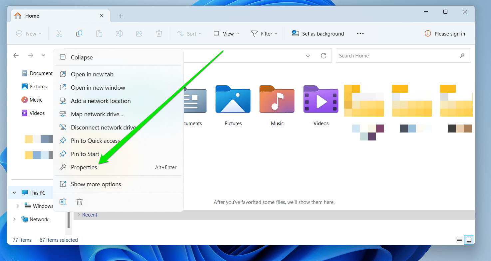The width and height of the screenshot is (491, 261).
Task: Select Properties from the context menu
Action: (x=84, y=167)
